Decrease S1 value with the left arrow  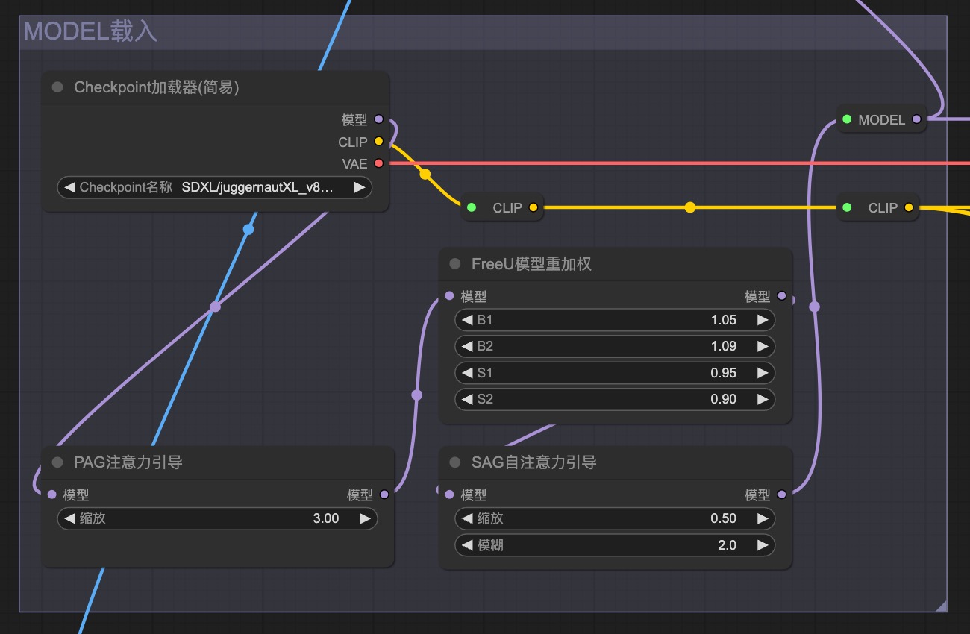pyautogui.click(x=467, y=373)
